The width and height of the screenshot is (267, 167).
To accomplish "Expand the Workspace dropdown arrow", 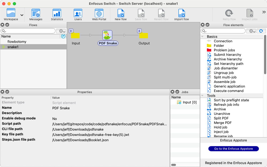I will [22, 15].
